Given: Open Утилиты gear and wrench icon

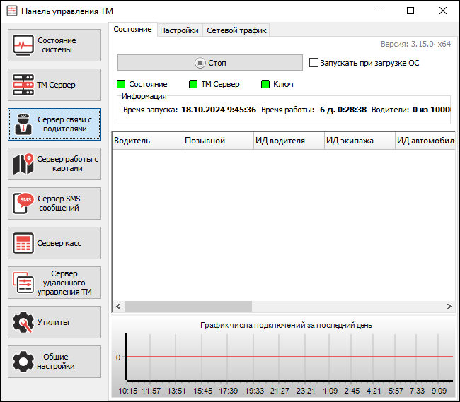Looking at the screenshot, I should 23,322.
